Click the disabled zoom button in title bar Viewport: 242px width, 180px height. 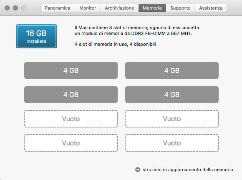[24, 8]
